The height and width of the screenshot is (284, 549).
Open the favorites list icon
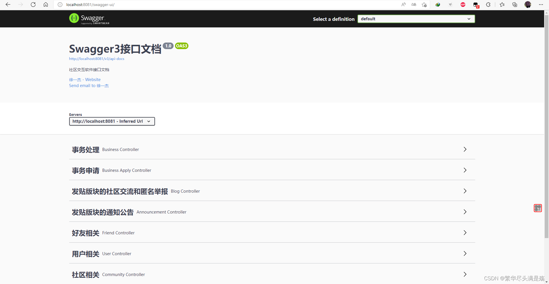click(x=502, y=5)
